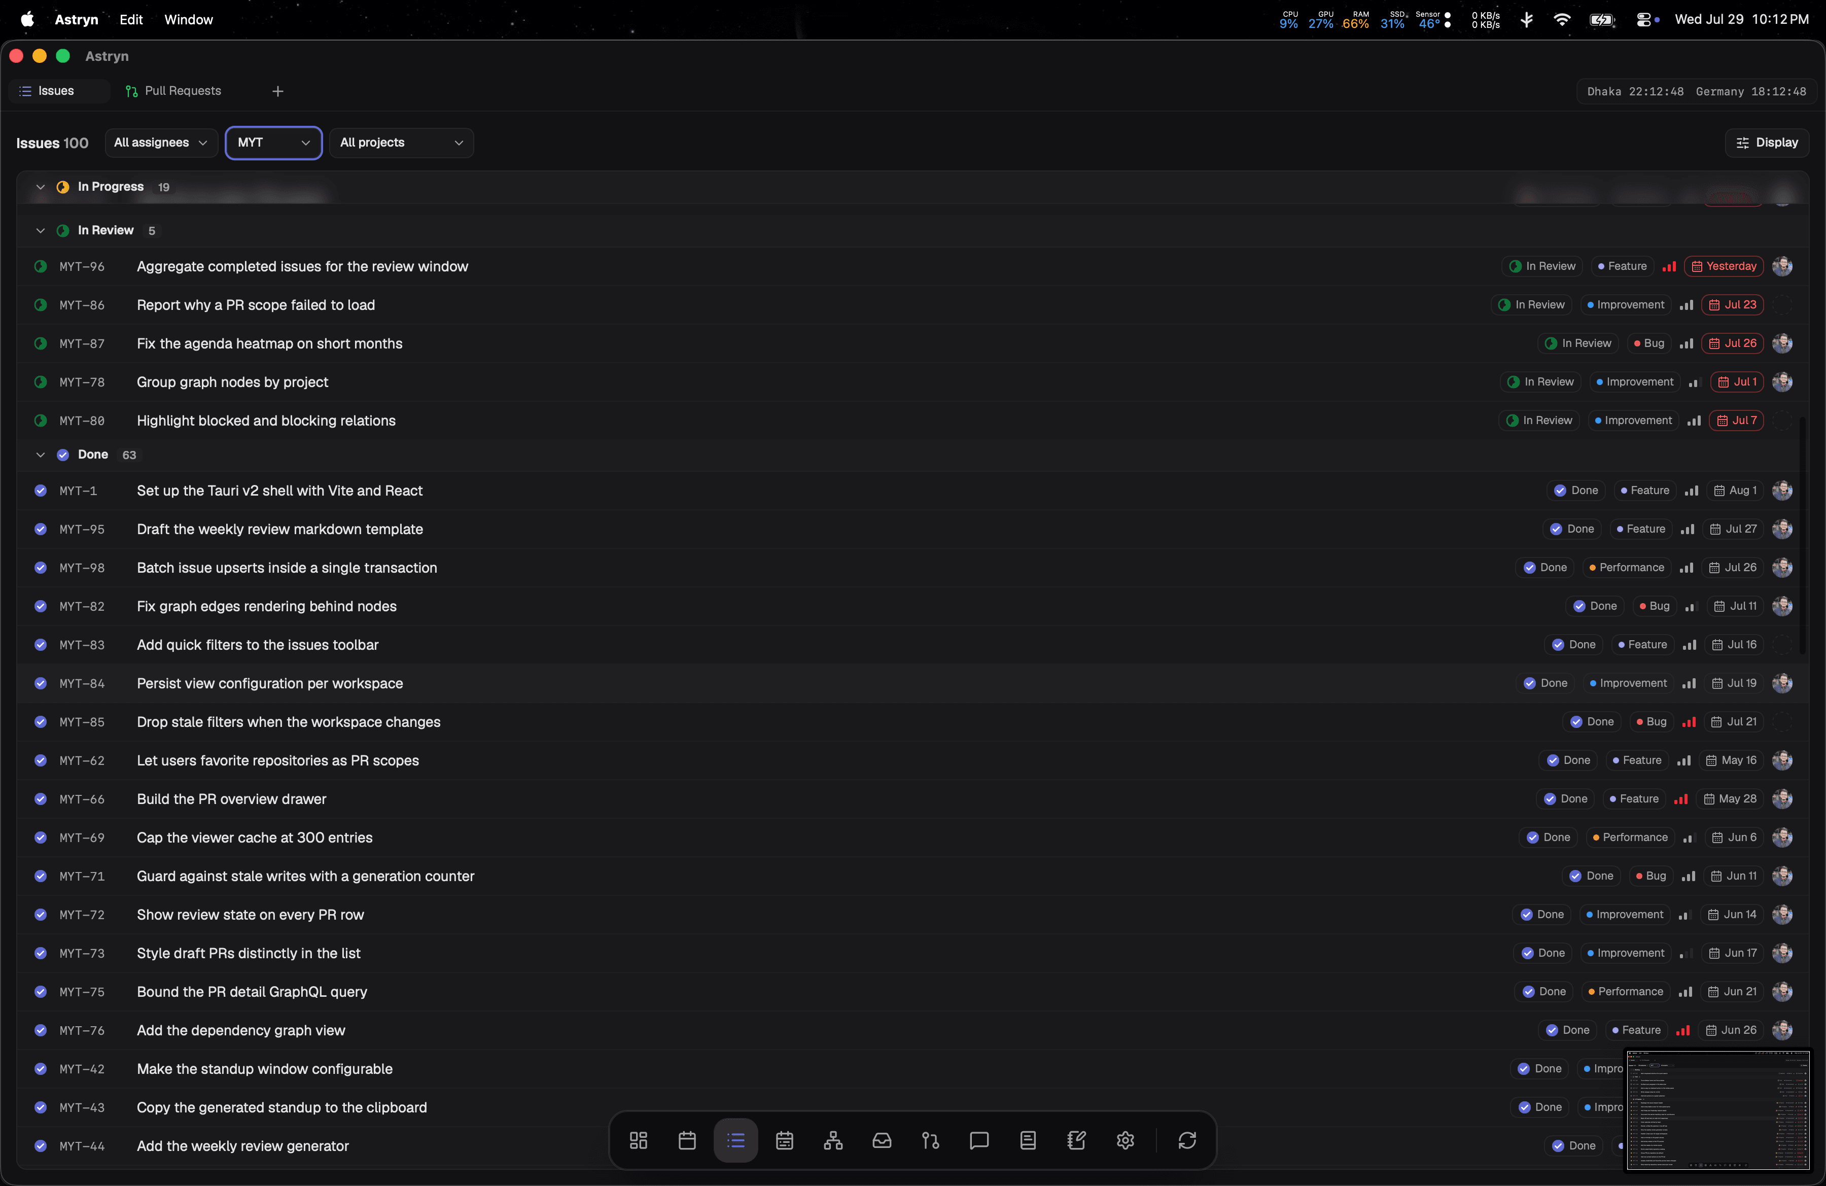Open the Astryn menu in the menu bar
The height and width of the screenshot is (1186, 1826).
76,20
